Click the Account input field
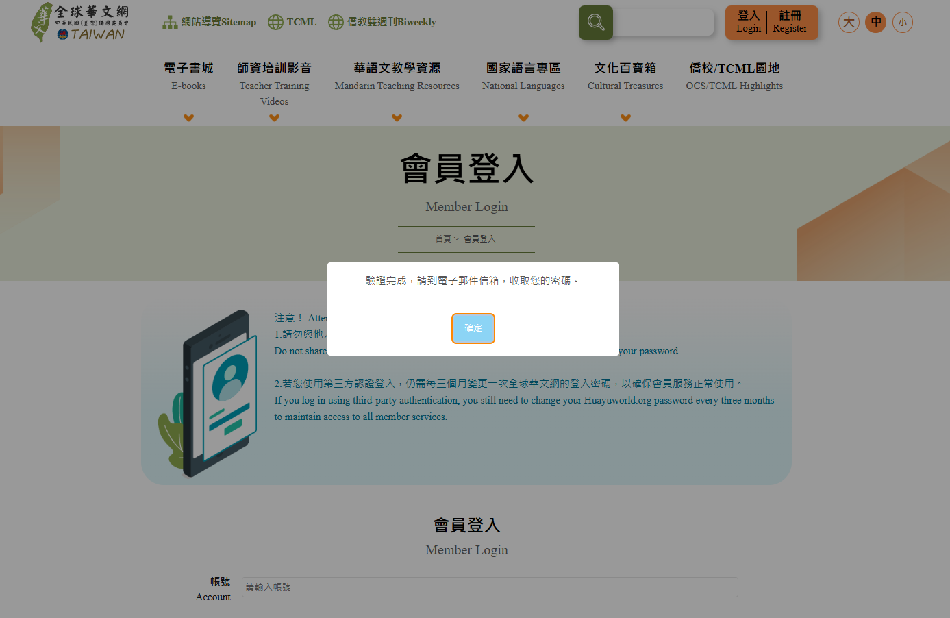950x618 pixels. coord(489,587)
